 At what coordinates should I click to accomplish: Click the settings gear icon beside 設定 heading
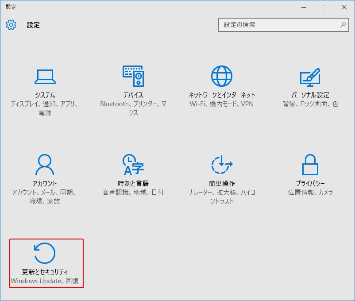click(x=11, y=25)
